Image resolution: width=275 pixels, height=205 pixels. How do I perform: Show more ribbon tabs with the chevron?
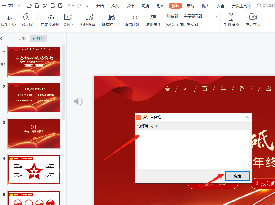point(249,6)
